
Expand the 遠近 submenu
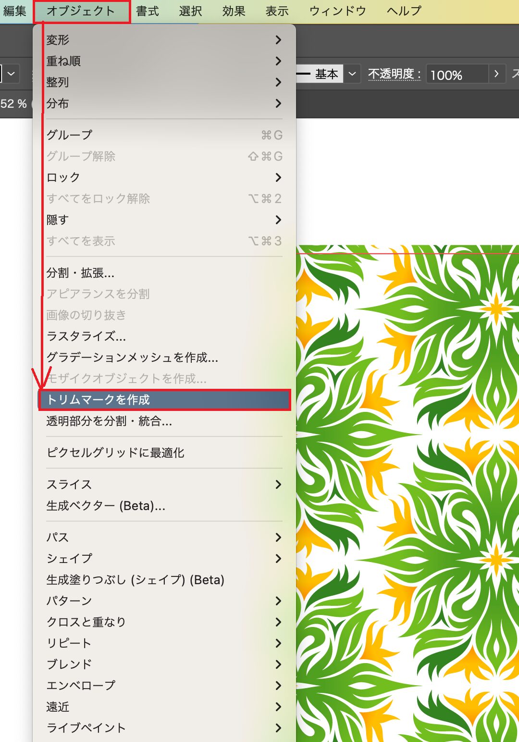click(x=164, y=707)
